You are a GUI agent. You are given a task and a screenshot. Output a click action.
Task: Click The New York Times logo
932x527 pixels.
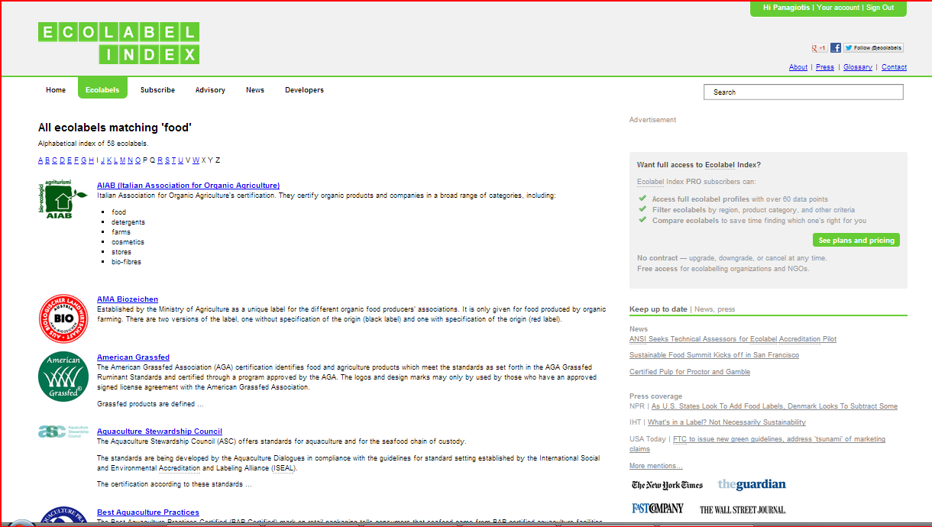coord(667,485)
